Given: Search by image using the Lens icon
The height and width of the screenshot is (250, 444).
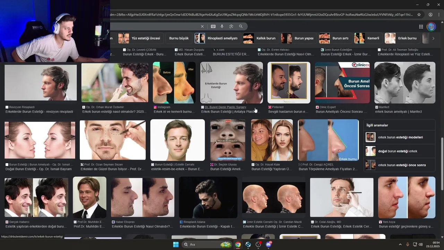Looking at the screenshot, I should point(231,26).
